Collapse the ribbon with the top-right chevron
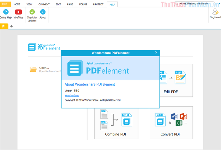The image size is (221, 150). pyautogui.click(x=219, y=4)
